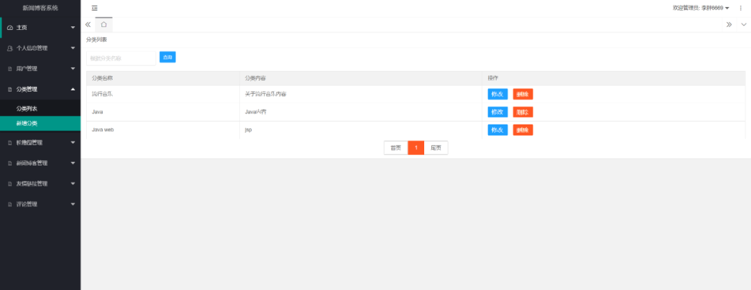Click 修改 for the Java row
The width and height of the screenshot is (751, 290).
coord(497,112)
